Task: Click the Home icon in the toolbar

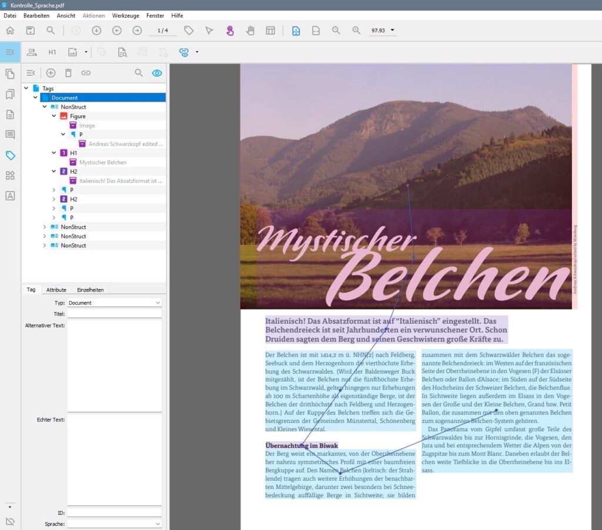Action: (10, 31)
